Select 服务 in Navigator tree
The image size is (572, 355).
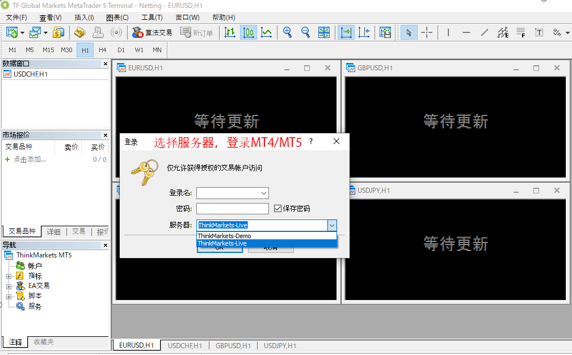(x=35, y=306)
